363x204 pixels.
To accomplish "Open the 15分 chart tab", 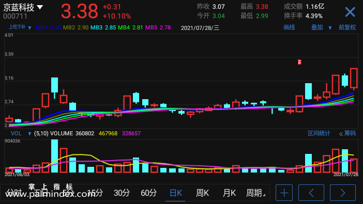I will (x=95, y=193).
